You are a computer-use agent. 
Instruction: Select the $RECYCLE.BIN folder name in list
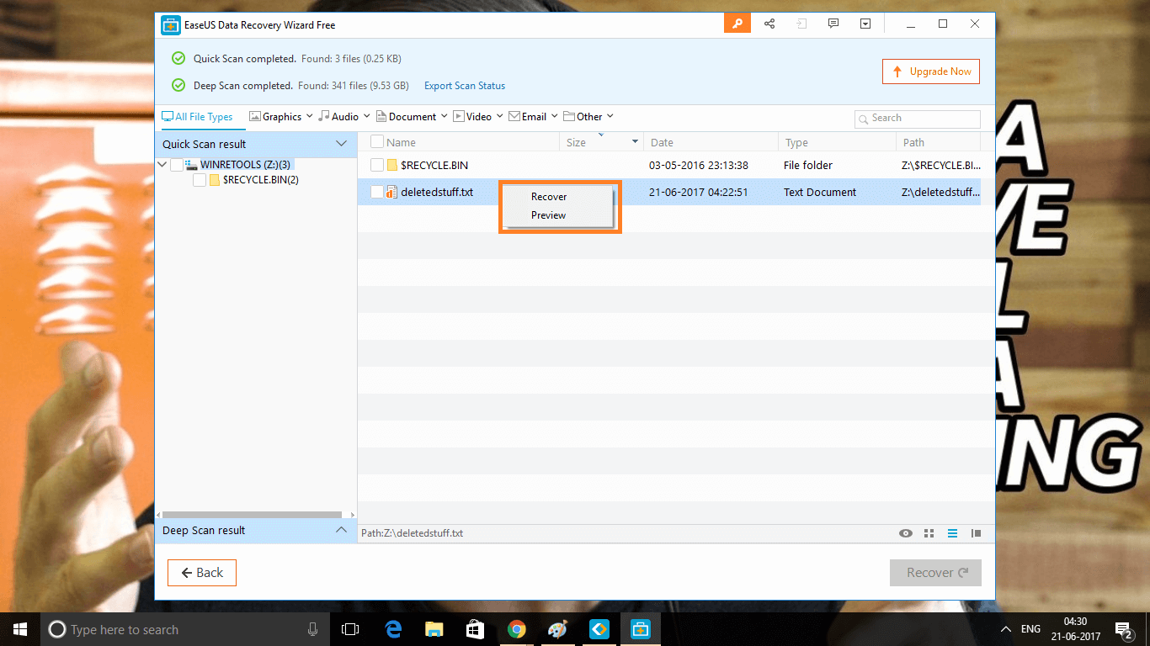point(434,165)
